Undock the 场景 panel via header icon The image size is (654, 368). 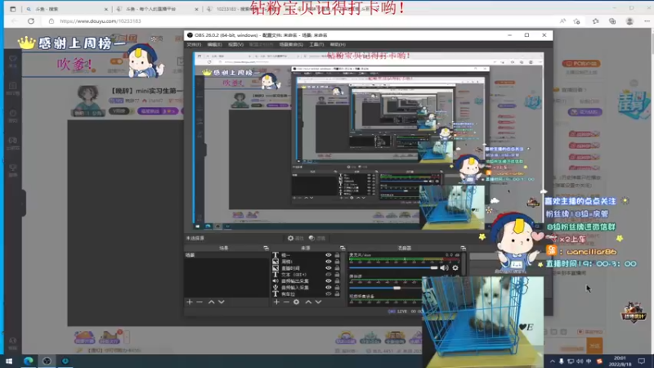pos(266,249)
